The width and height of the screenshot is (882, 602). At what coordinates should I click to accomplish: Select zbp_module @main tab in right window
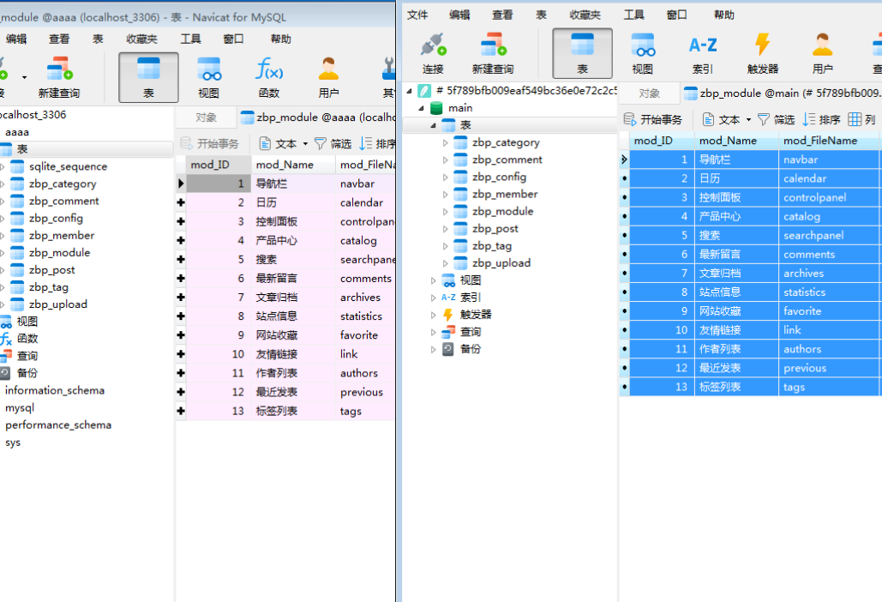pos(782,93)
